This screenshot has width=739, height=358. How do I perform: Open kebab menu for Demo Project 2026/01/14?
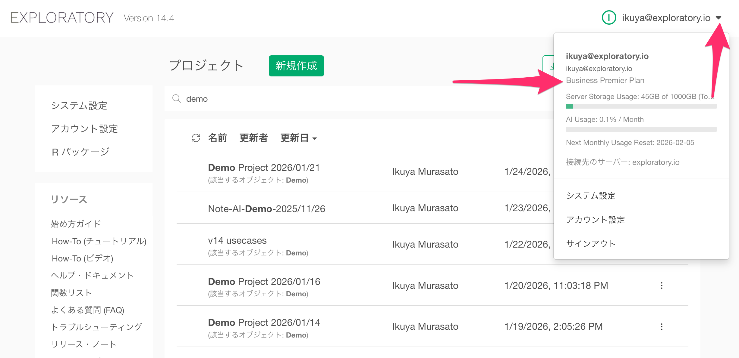pos(662,327)
